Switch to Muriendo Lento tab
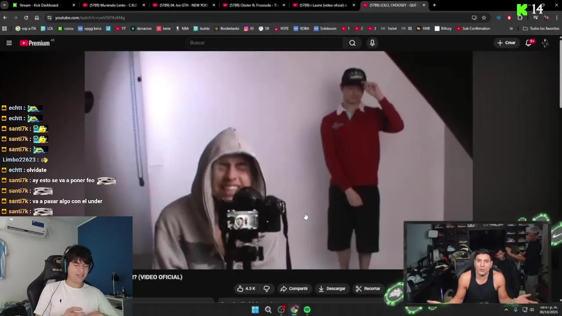 [x=113, y=5]
